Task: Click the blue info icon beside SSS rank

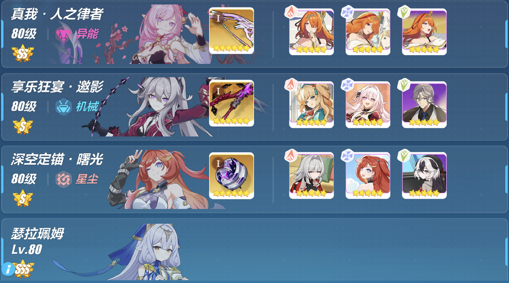Action: click(8, 269)
